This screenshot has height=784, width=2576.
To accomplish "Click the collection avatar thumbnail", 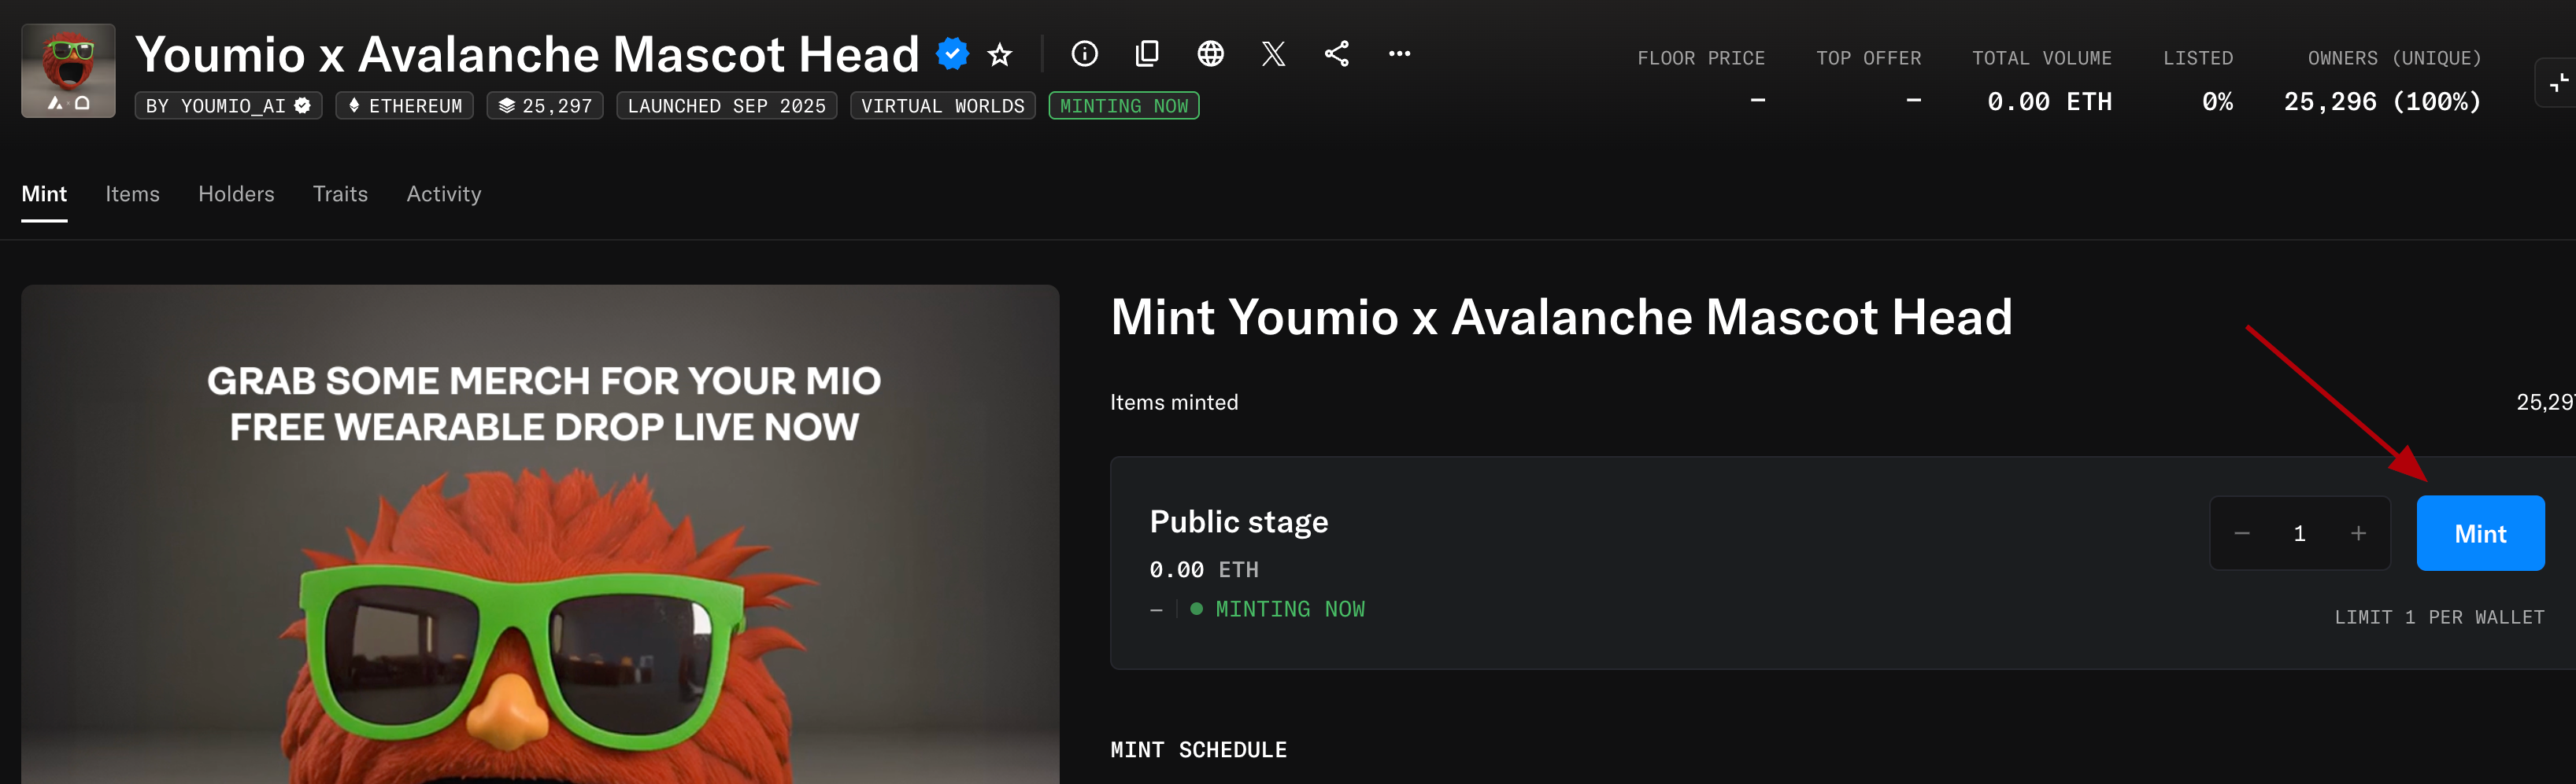I will pyautogui.click(x=68, y=71).
